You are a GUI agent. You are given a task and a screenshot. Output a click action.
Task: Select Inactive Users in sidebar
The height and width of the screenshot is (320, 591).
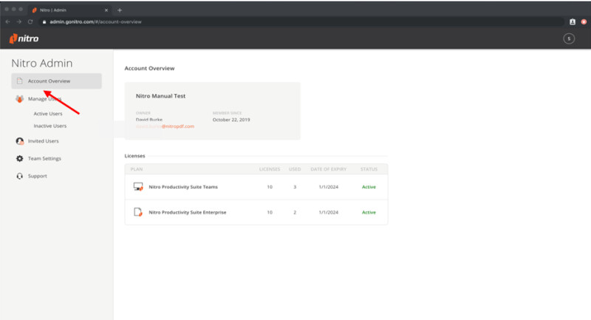point(49,126)
